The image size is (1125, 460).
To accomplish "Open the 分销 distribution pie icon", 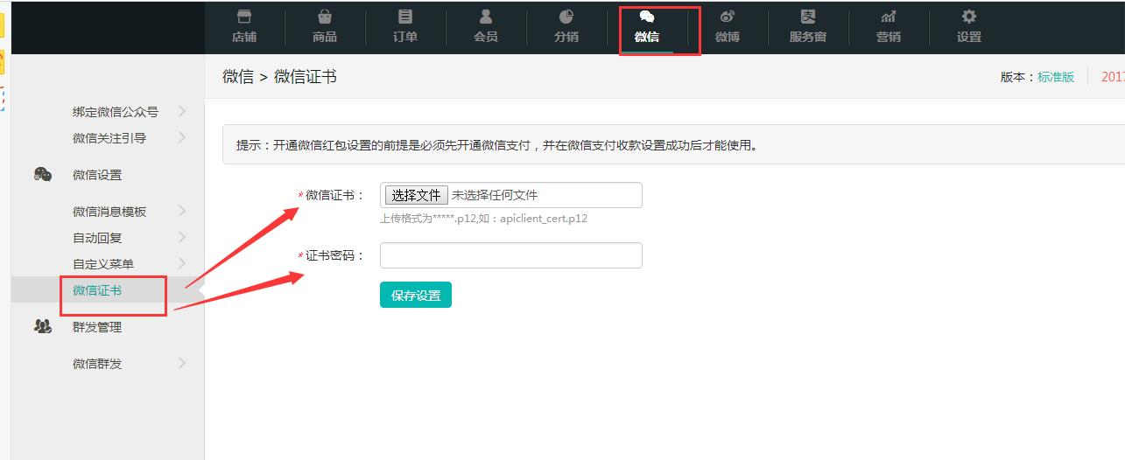I will [x=566, y=17].
